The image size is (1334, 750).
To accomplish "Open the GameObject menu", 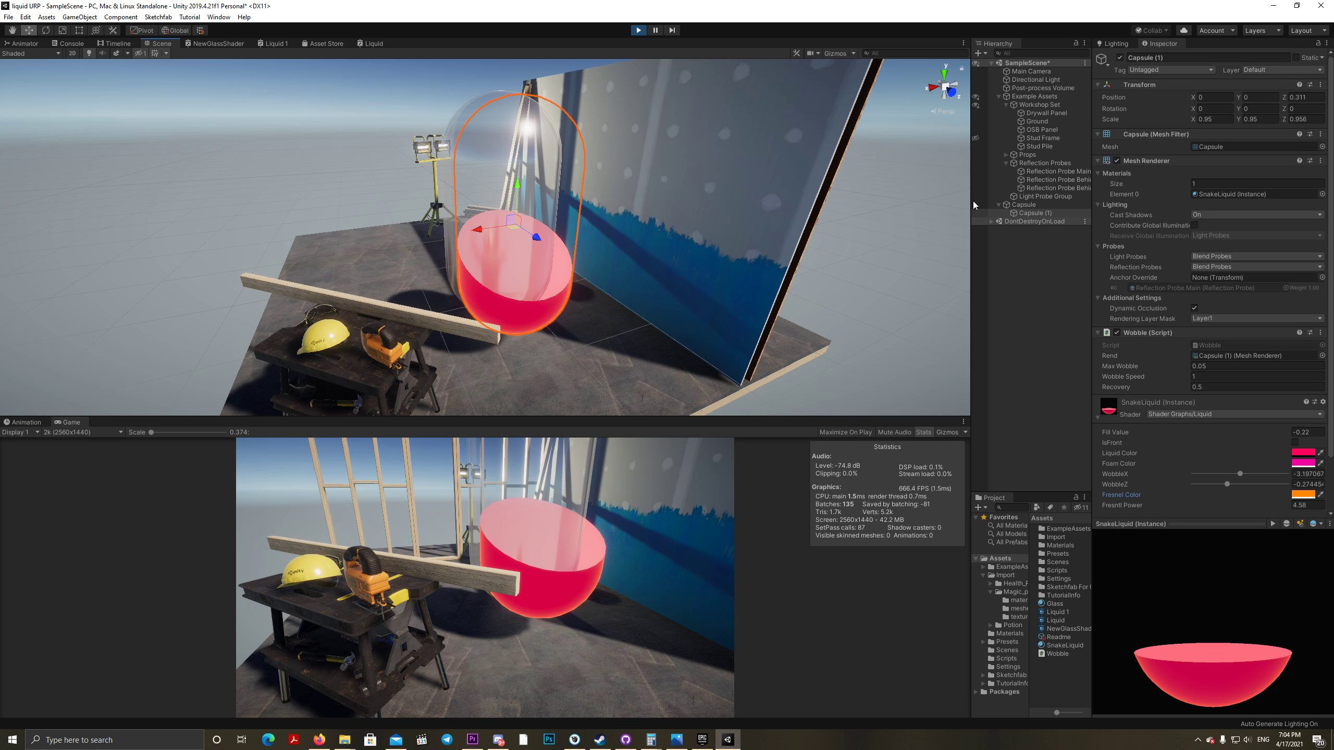I will tap(79, 17).
